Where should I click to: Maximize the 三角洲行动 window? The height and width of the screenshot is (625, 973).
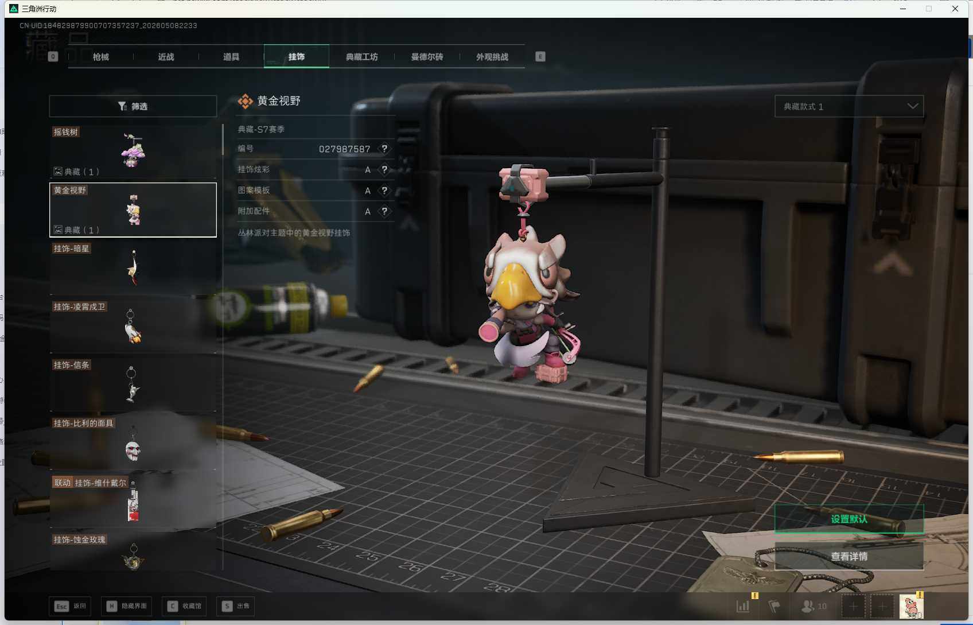coord(929,9)
